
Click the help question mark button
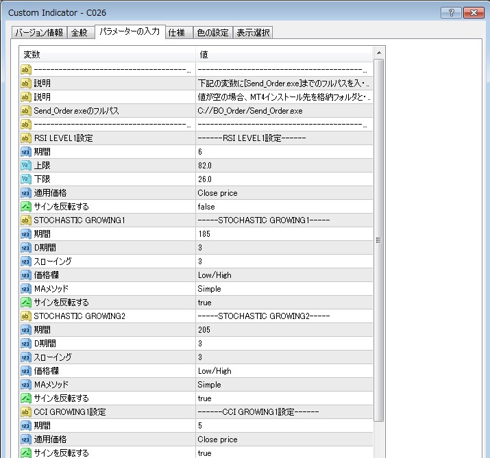point(451,13)
